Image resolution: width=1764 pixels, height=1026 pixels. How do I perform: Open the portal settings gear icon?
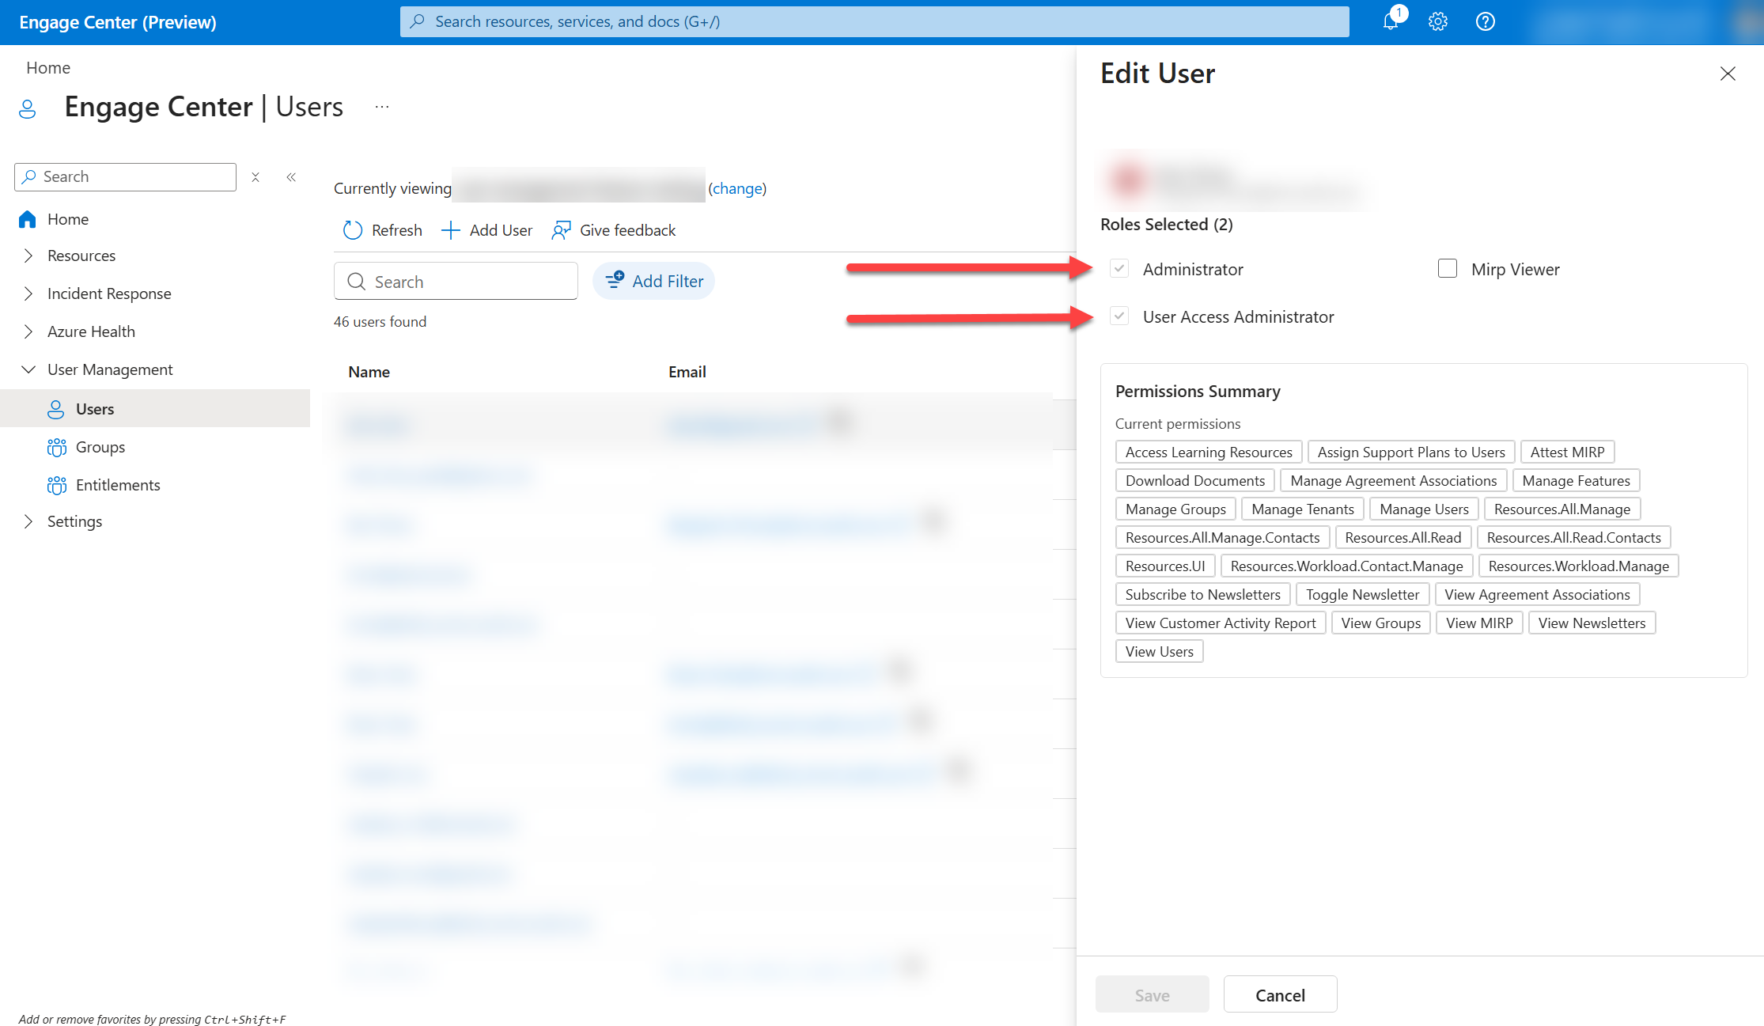point(1437,21)
